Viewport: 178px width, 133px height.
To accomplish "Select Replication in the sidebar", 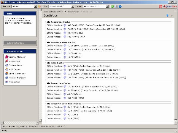I will (15, 82).
